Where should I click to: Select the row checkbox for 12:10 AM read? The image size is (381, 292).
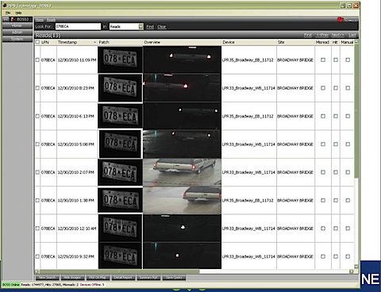37,229
